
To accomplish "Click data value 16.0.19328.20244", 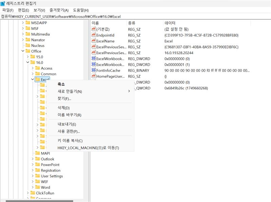I will tap(179, 53).
